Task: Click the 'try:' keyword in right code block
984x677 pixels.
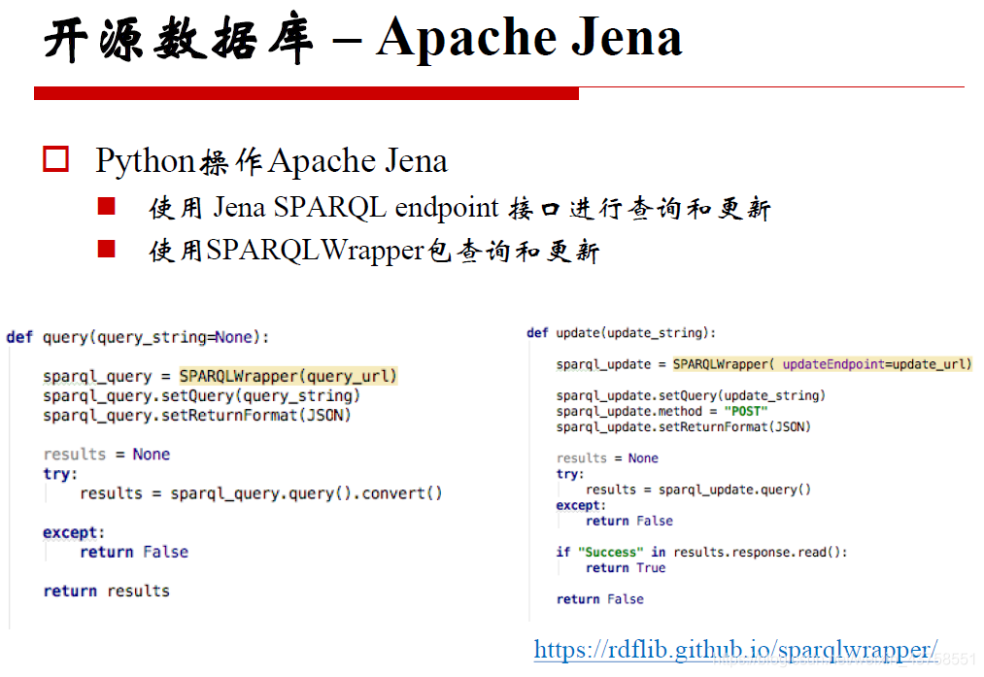Action: click(x=570, y=474)
